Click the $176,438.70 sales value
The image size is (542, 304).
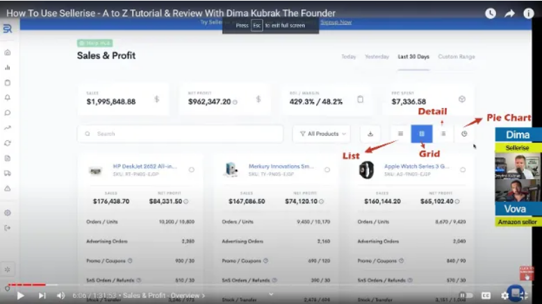pyautogui.click(x=111, y=201)
